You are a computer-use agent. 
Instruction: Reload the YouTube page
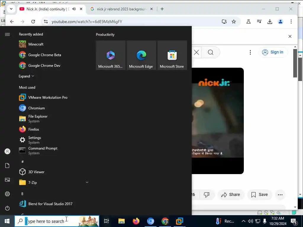click(33, 22)
